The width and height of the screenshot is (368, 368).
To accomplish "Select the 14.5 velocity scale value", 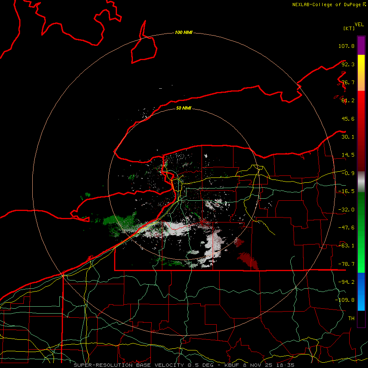I will (348, 155).
